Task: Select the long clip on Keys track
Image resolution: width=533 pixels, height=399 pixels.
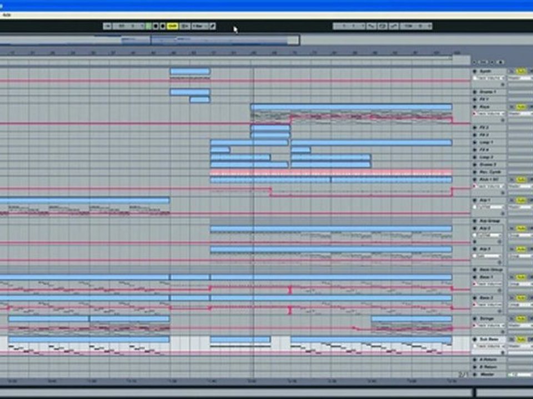Action: pyautogui.click(x=351, y=107)
